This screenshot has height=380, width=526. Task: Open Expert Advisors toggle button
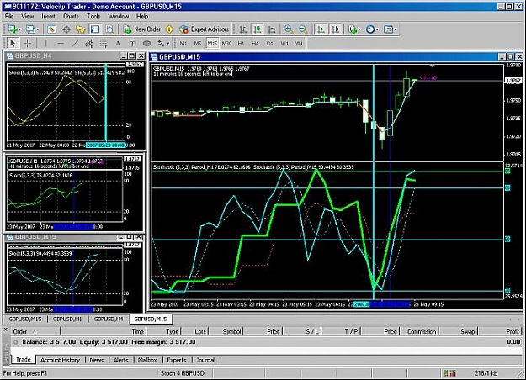tap(204, 29)
